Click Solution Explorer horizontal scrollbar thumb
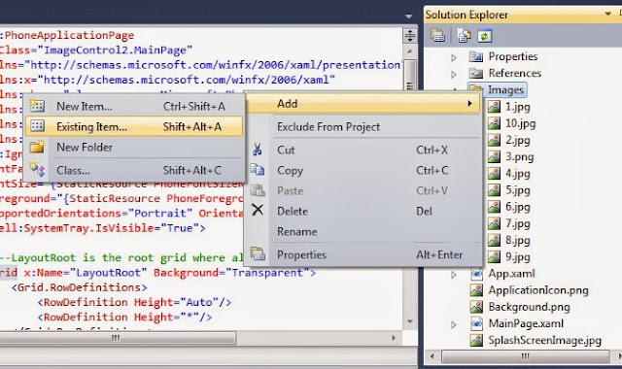This screenshot has height=369, width=622. [526, 356]
